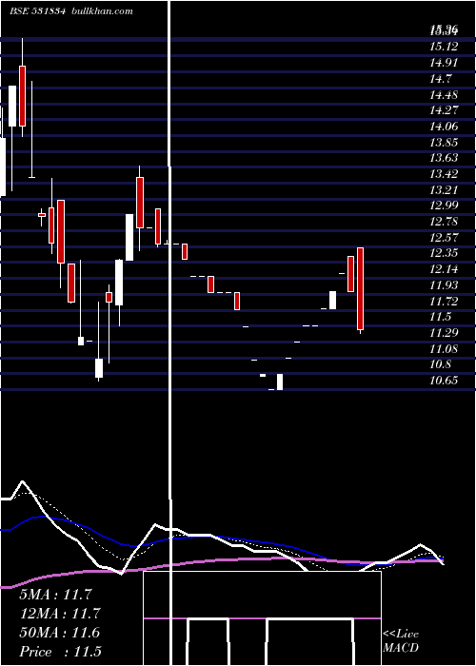This screenshot has width=476, height=666.
Task: Click the 12.14 price axis label
Action: [x=444, y=269]
